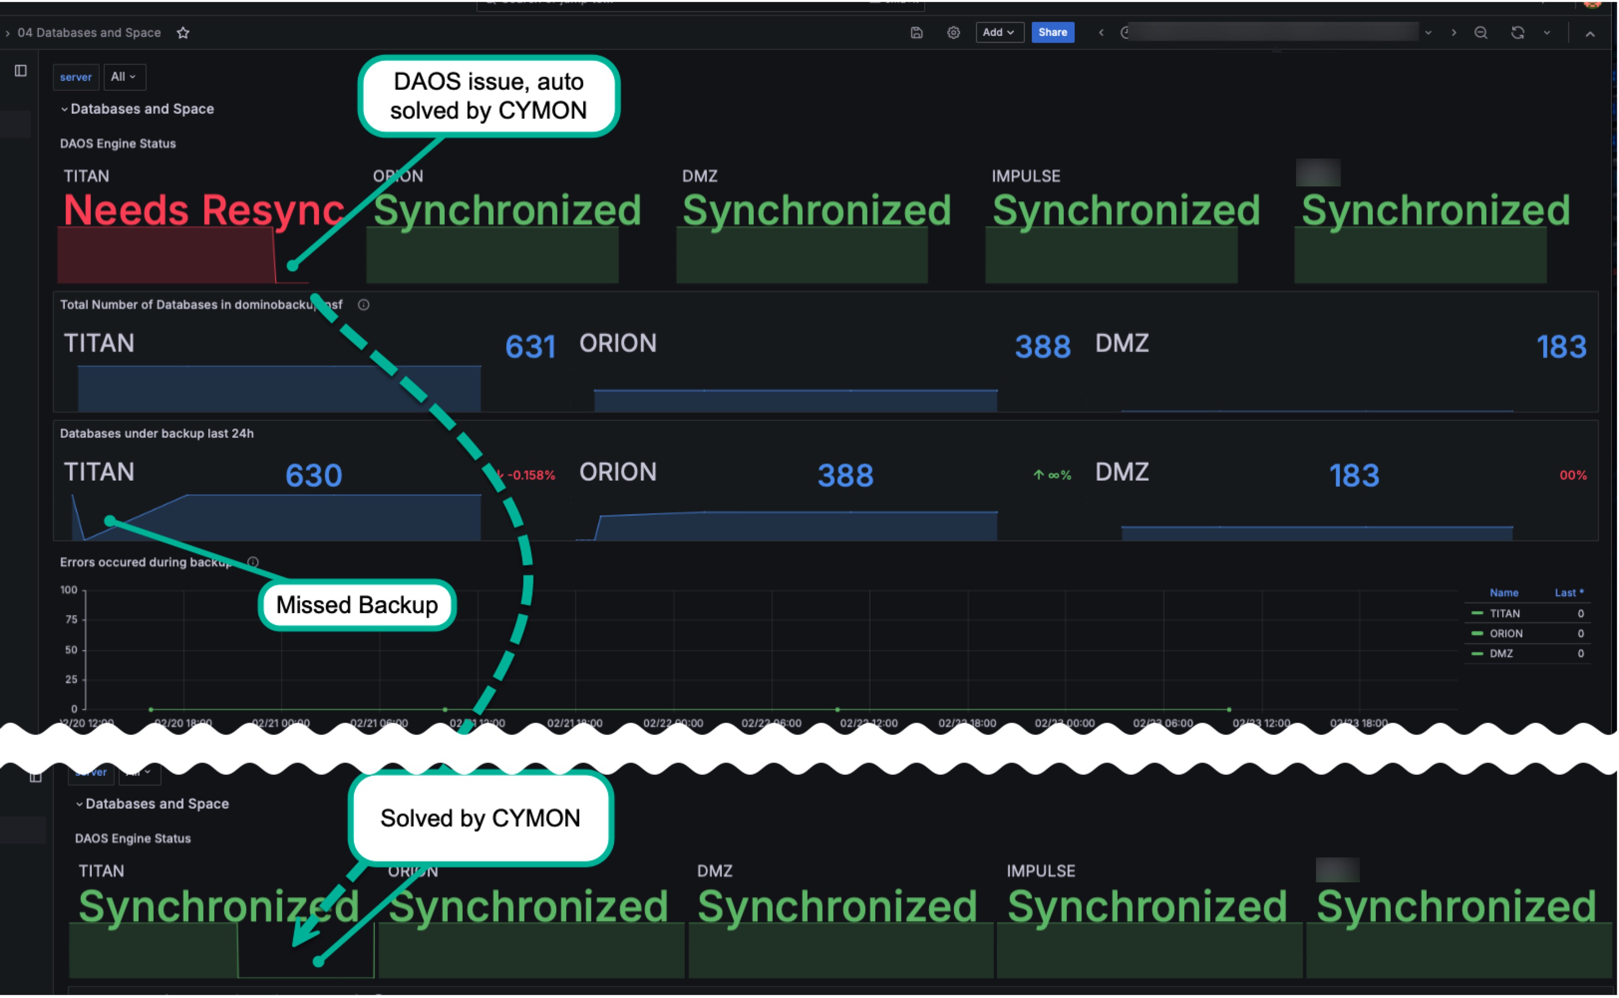Zoom out the time range with magnifier icon

click(1481, 32)
